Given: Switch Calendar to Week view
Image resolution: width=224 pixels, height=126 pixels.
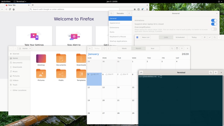Looking at the screenshot, I should tap(124, 48).
